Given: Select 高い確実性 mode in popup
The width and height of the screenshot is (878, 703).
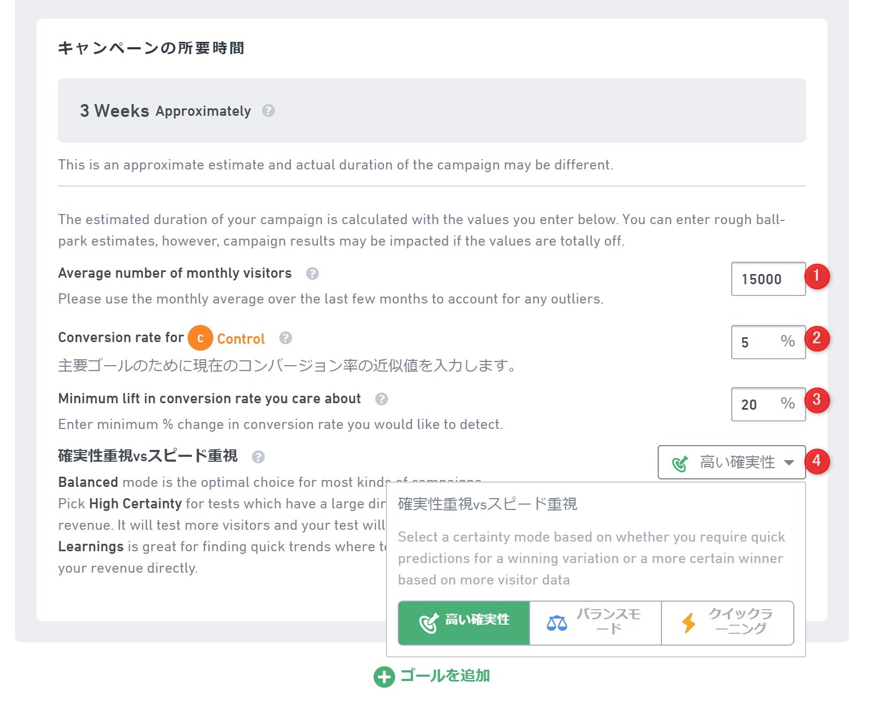Looking at the screenshot, I should point(464,623).
